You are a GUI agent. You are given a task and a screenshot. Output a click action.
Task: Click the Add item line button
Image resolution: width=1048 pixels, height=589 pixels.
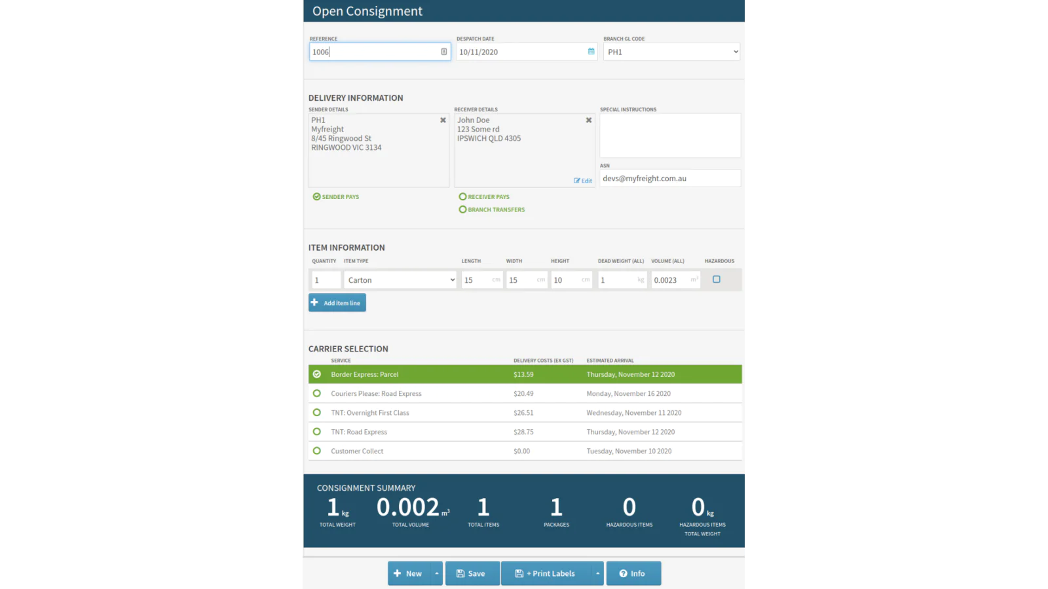tap(337, 303)
